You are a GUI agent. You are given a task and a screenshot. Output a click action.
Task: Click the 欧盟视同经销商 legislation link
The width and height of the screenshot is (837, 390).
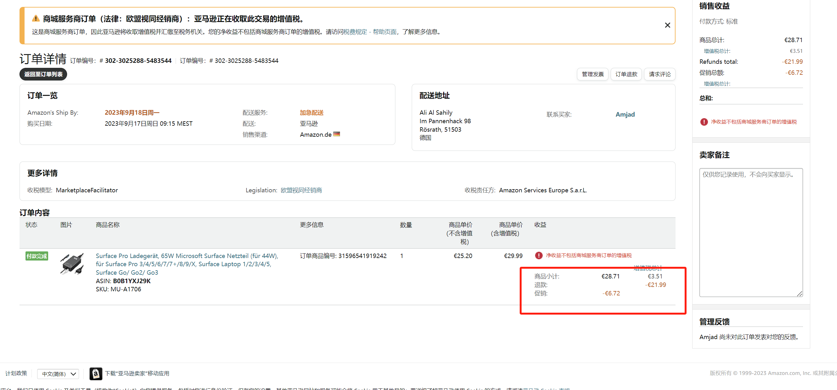click(301, 190)
